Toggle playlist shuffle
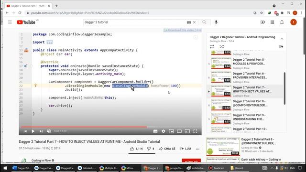306x172 pixels. 221,47
